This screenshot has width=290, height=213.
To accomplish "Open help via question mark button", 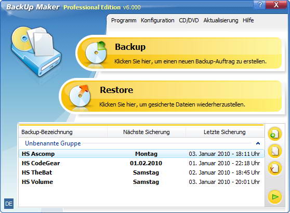I will tap(260, 5).
